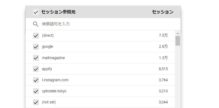Image resolution: width=219 pixels, height=108 pixels.
Task: Click the セッション column header
Action: click(162, 12)
